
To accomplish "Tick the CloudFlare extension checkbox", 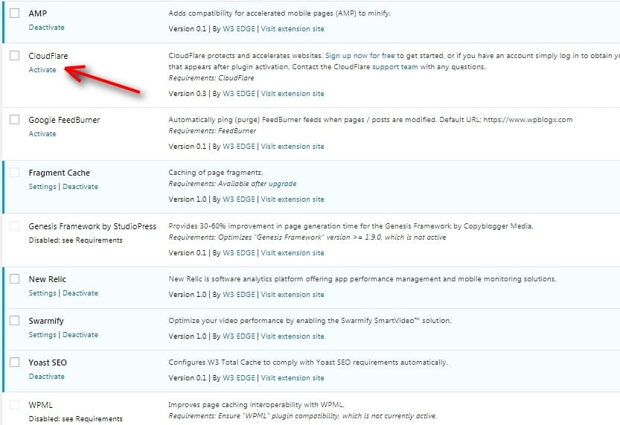I will (15, 55).
